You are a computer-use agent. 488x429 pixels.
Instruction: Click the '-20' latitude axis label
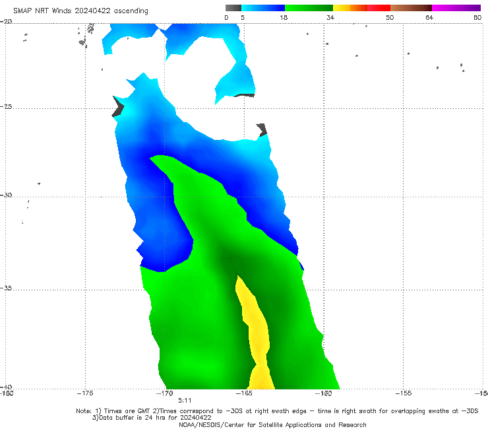[x=6, y=22]
